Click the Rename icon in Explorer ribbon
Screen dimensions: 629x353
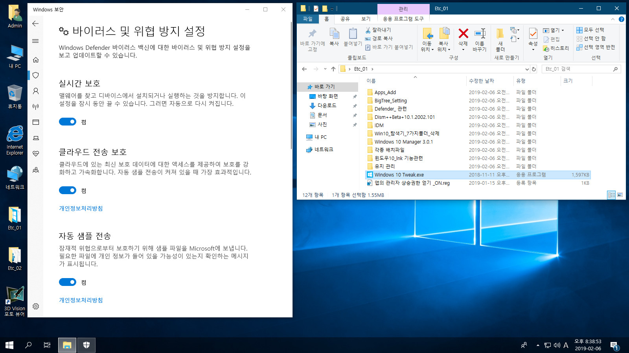(480, 33)
